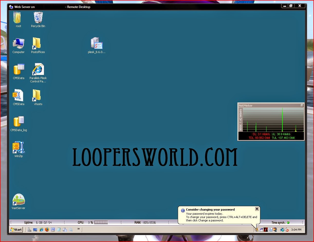
Task: Dismiss the password expiration notification
Action: tap(257, 209)
